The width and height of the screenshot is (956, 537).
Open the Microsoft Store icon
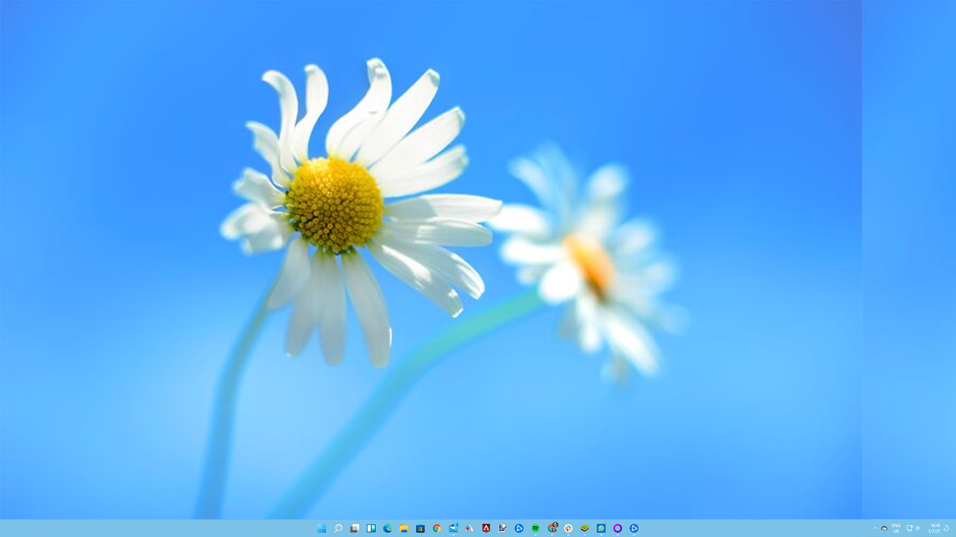tap(420, 529)
